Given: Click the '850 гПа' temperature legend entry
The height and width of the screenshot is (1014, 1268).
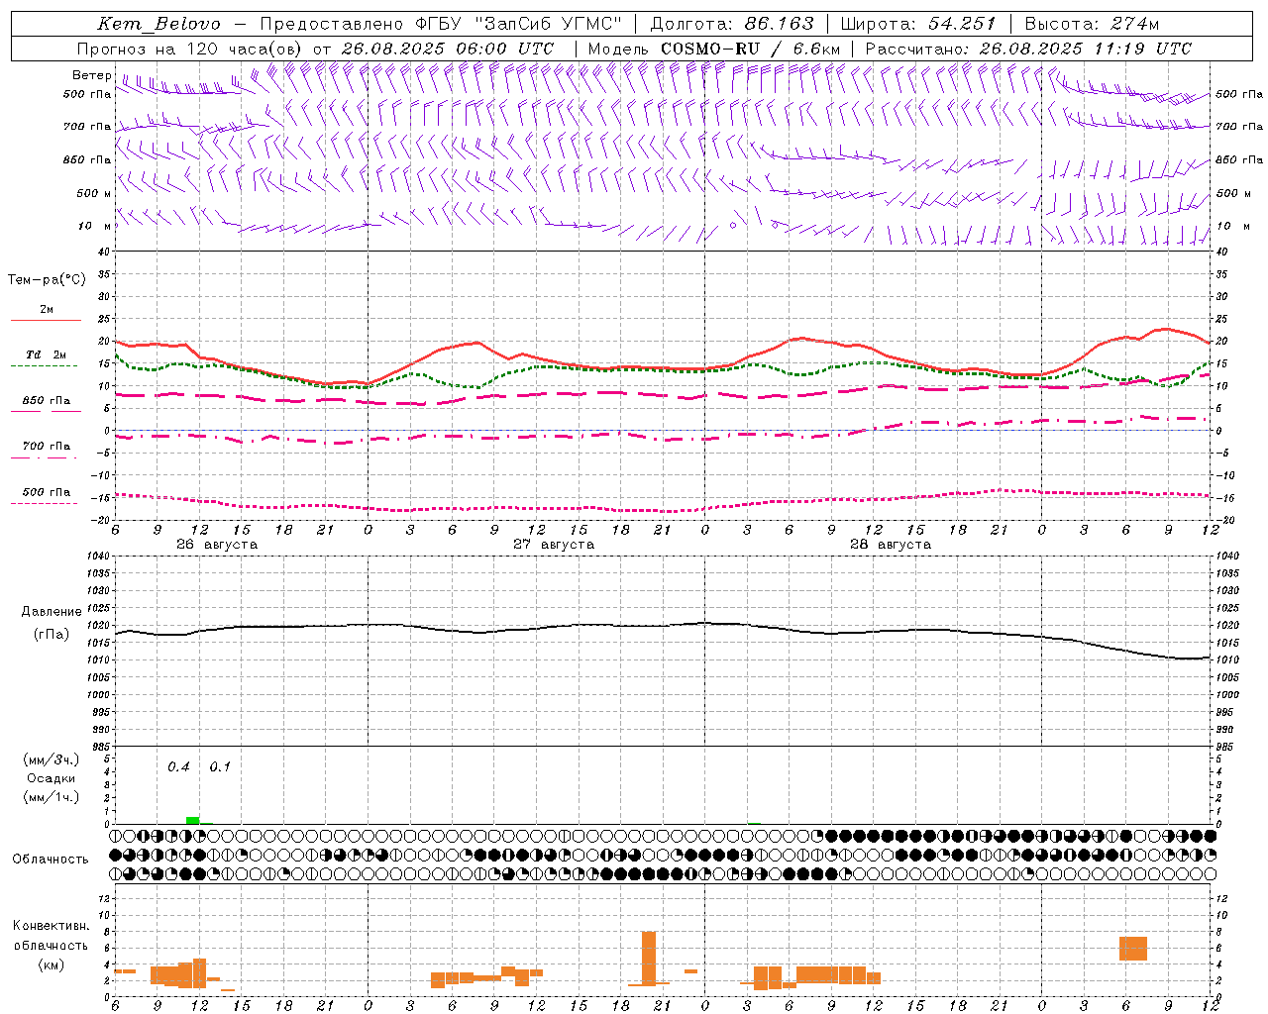Looking at the screenshot, I should click(x=47, y=401).
